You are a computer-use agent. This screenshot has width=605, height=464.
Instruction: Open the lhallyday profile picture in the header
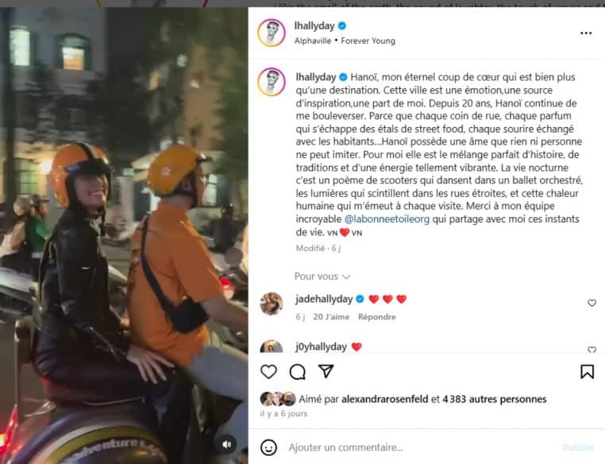[272, 33]
